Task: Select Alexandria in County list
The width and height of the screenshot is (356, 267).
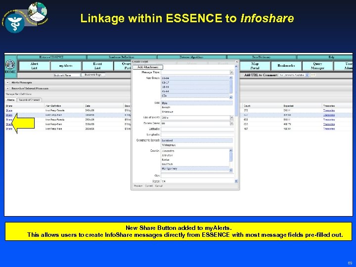Action: [195, 151]
